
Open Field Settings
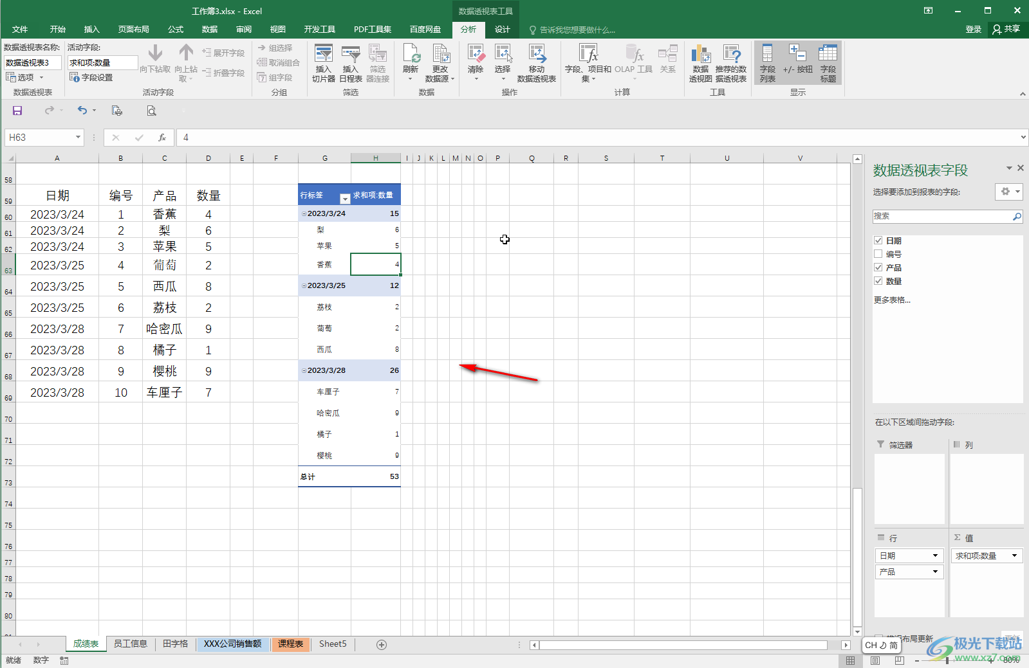91,77
